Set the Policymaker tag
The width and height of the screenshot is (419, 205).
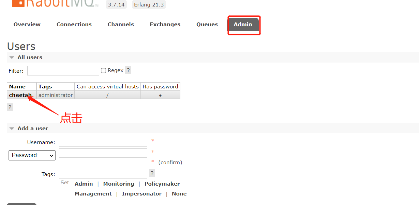click(x=162, y=184)
